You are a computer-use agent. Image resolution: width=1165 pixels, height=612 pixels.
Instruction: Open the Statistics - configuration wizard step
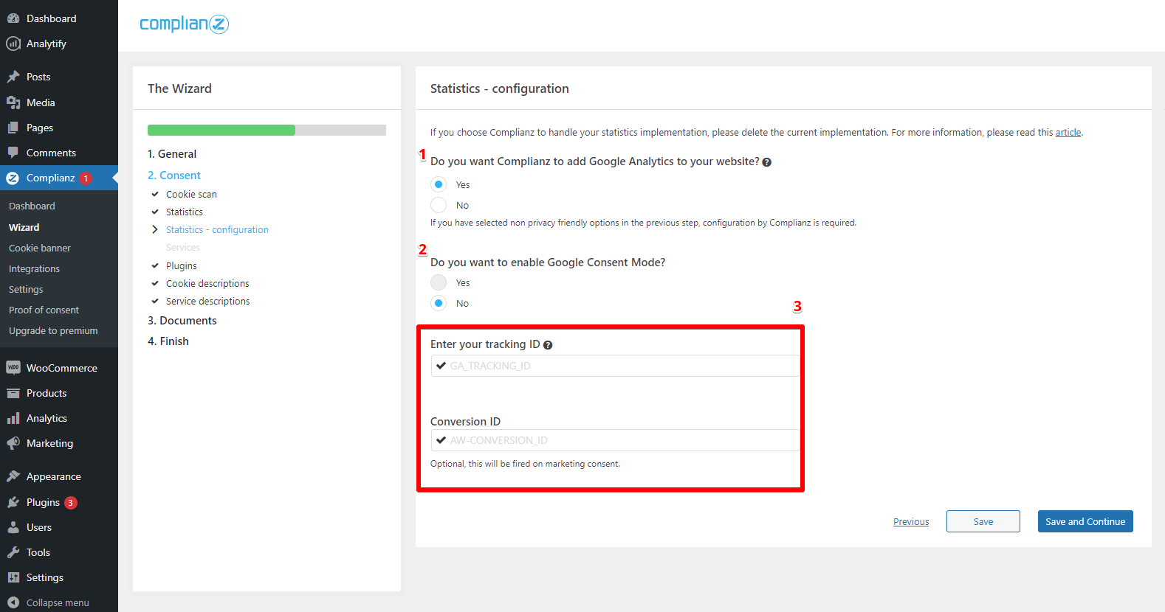coord(217,230)
